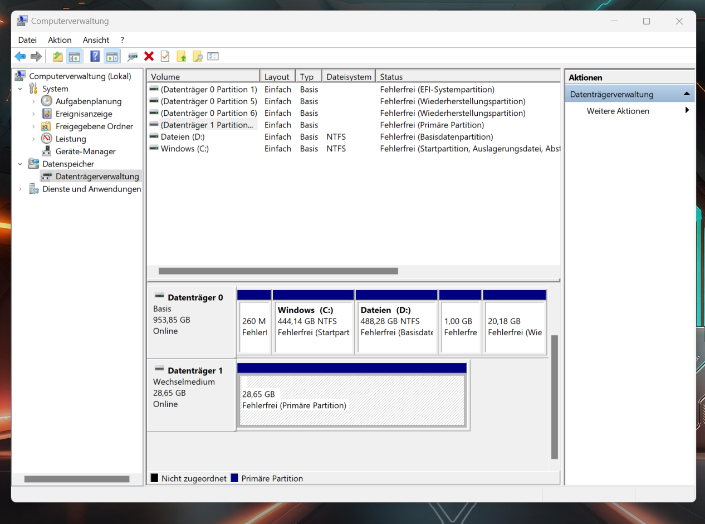Open Help via the blue question mark icon

tap(95, 56)
